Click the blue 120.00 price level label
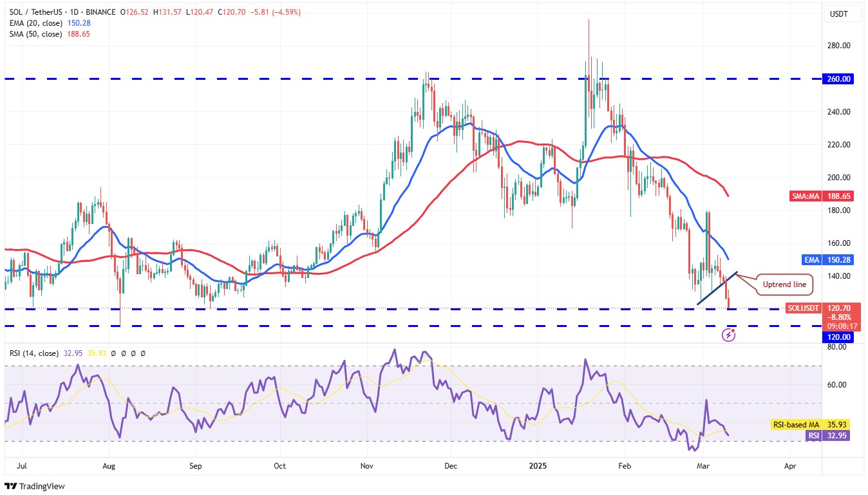 tap(838, 337)
